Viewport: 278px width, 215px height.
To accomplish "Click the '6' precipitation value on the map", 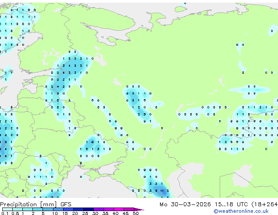I will pos(93,142).
